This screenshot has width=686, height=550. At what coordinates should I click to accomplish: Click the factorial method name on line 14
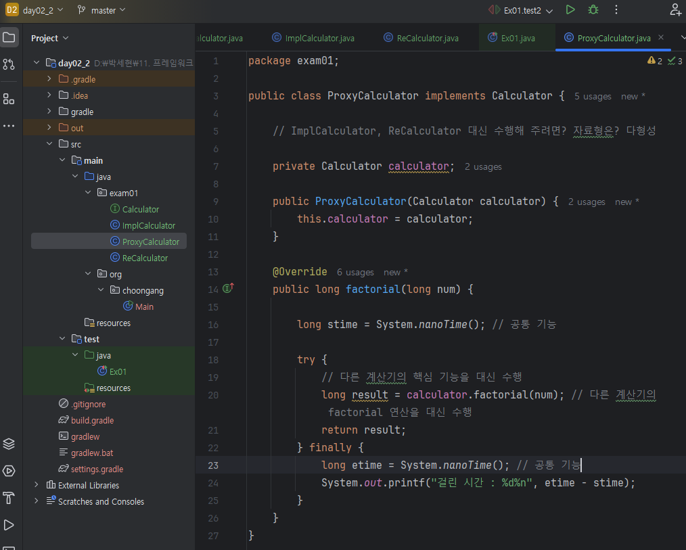pyautogui.click(x=373, y=290)
